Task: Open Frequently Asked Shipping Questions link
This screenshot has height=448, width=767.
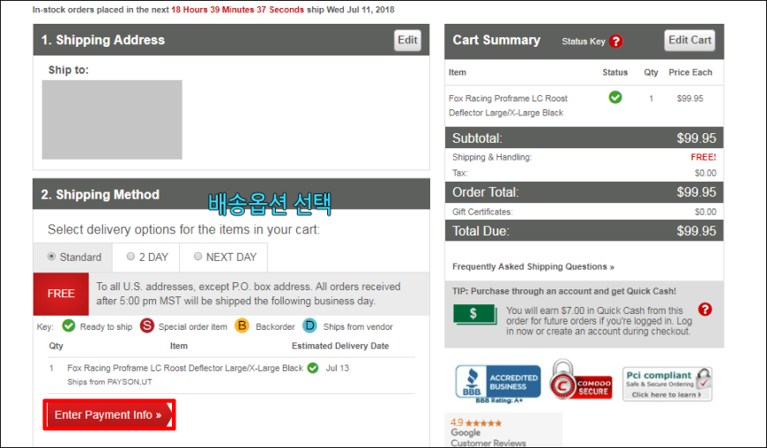Action: coord(533,266)
